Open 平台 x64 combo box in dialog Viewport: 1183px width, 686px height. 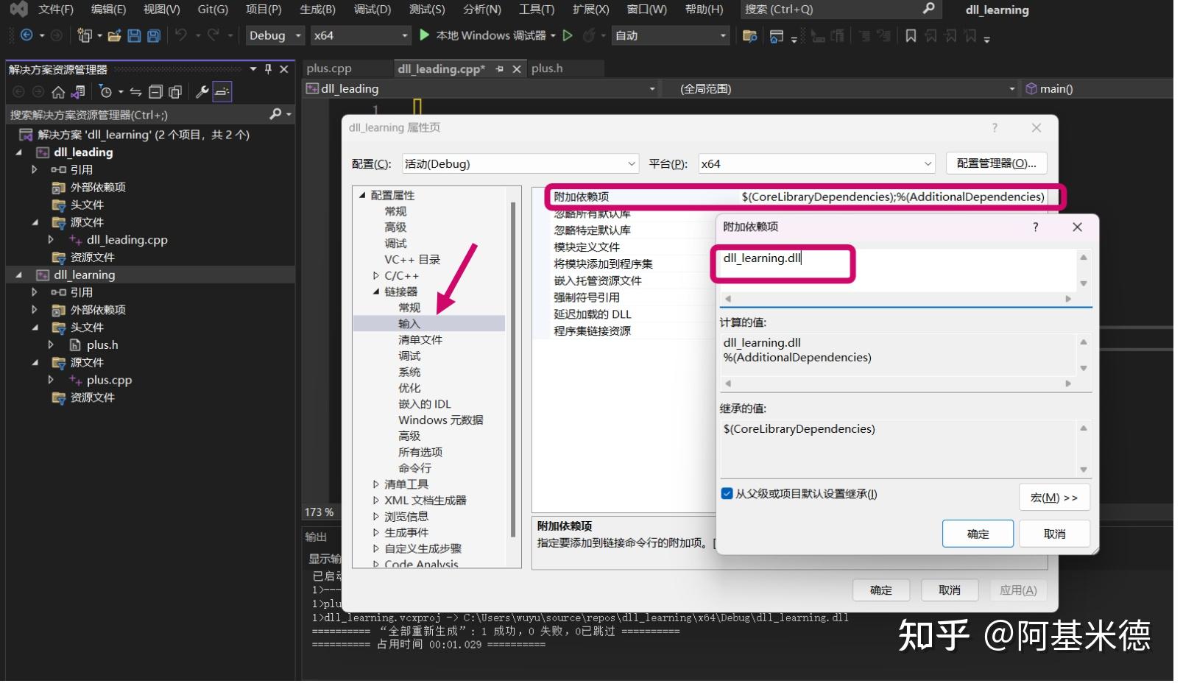[x=816, y=163]
